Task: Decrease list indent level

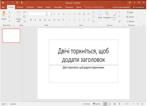Action: click(x=79, y=14)
